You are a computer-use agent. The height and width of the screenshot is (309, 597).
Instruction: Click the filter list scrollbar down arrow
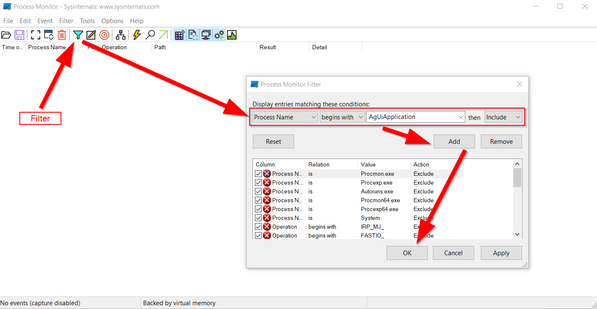tap(517, 235)
